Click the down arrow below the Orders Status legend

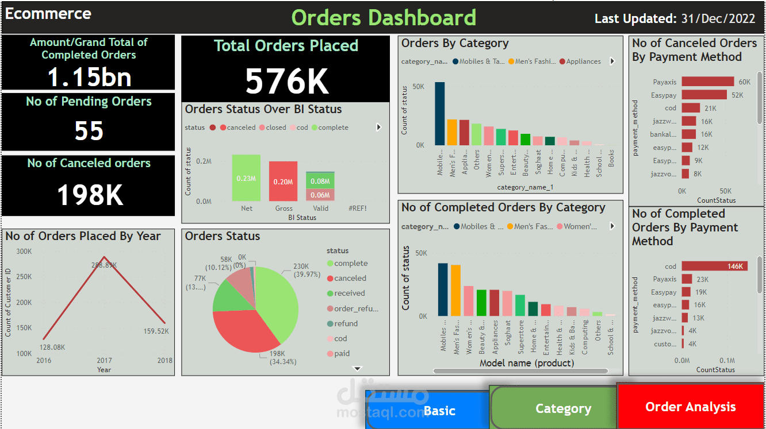[x=357, y=368]
